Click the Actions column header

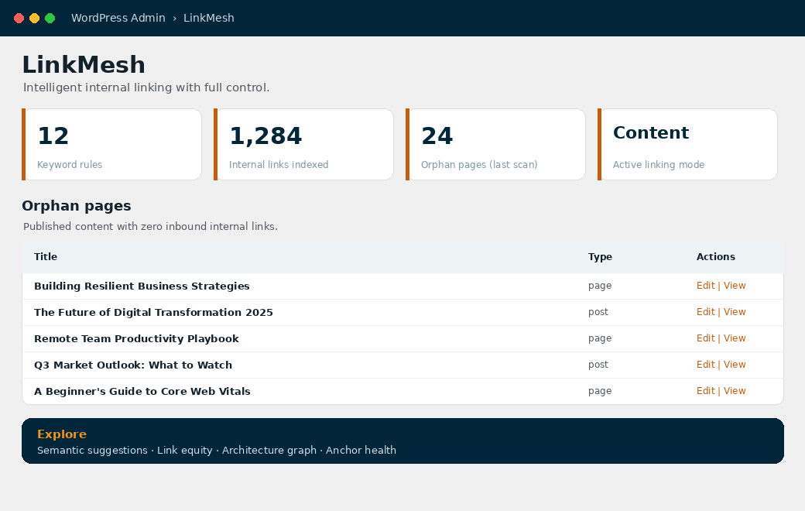click(716, 257)
